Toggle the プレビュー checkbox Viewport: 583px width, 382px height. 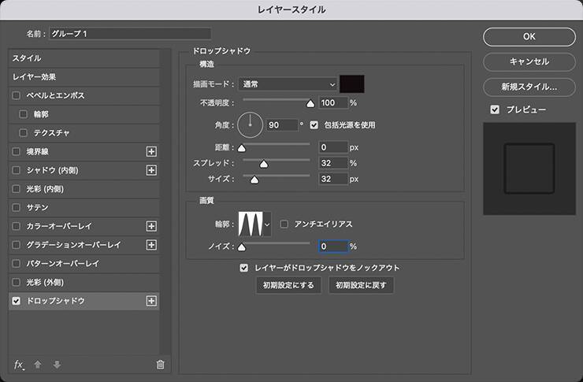tap(495, 109)
